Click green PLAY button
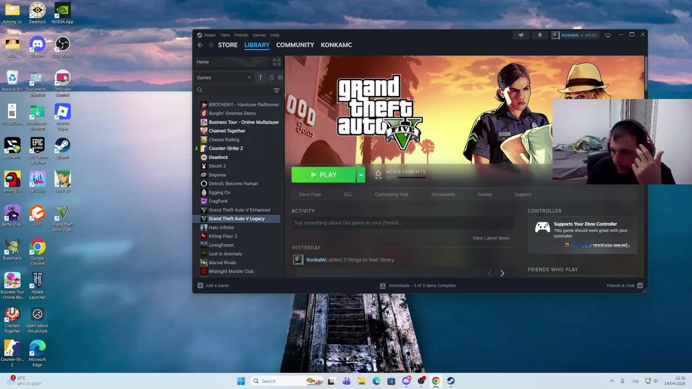The width and height of the screenshot is (692, 389). [x=324, y=175]
